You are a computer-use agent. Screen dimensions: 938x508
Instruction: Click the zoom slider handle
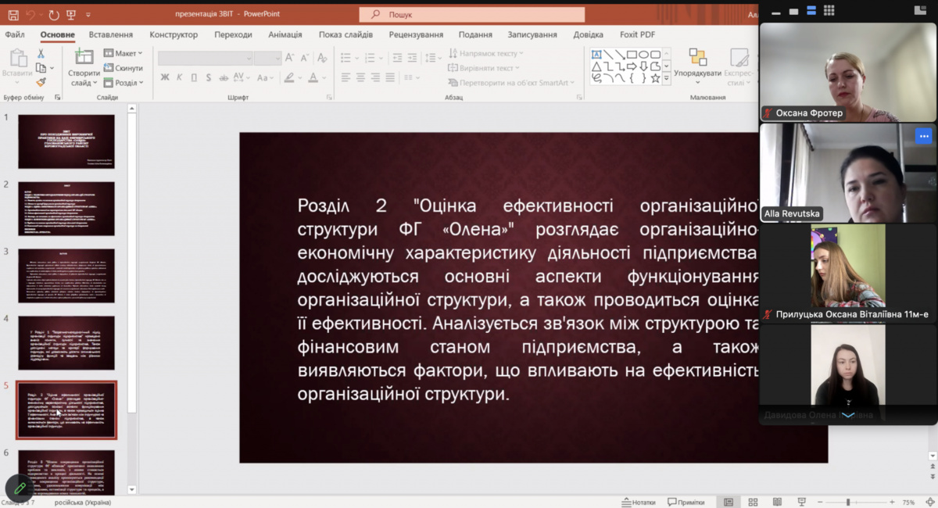pyautogui.click(x=848, y=502)
